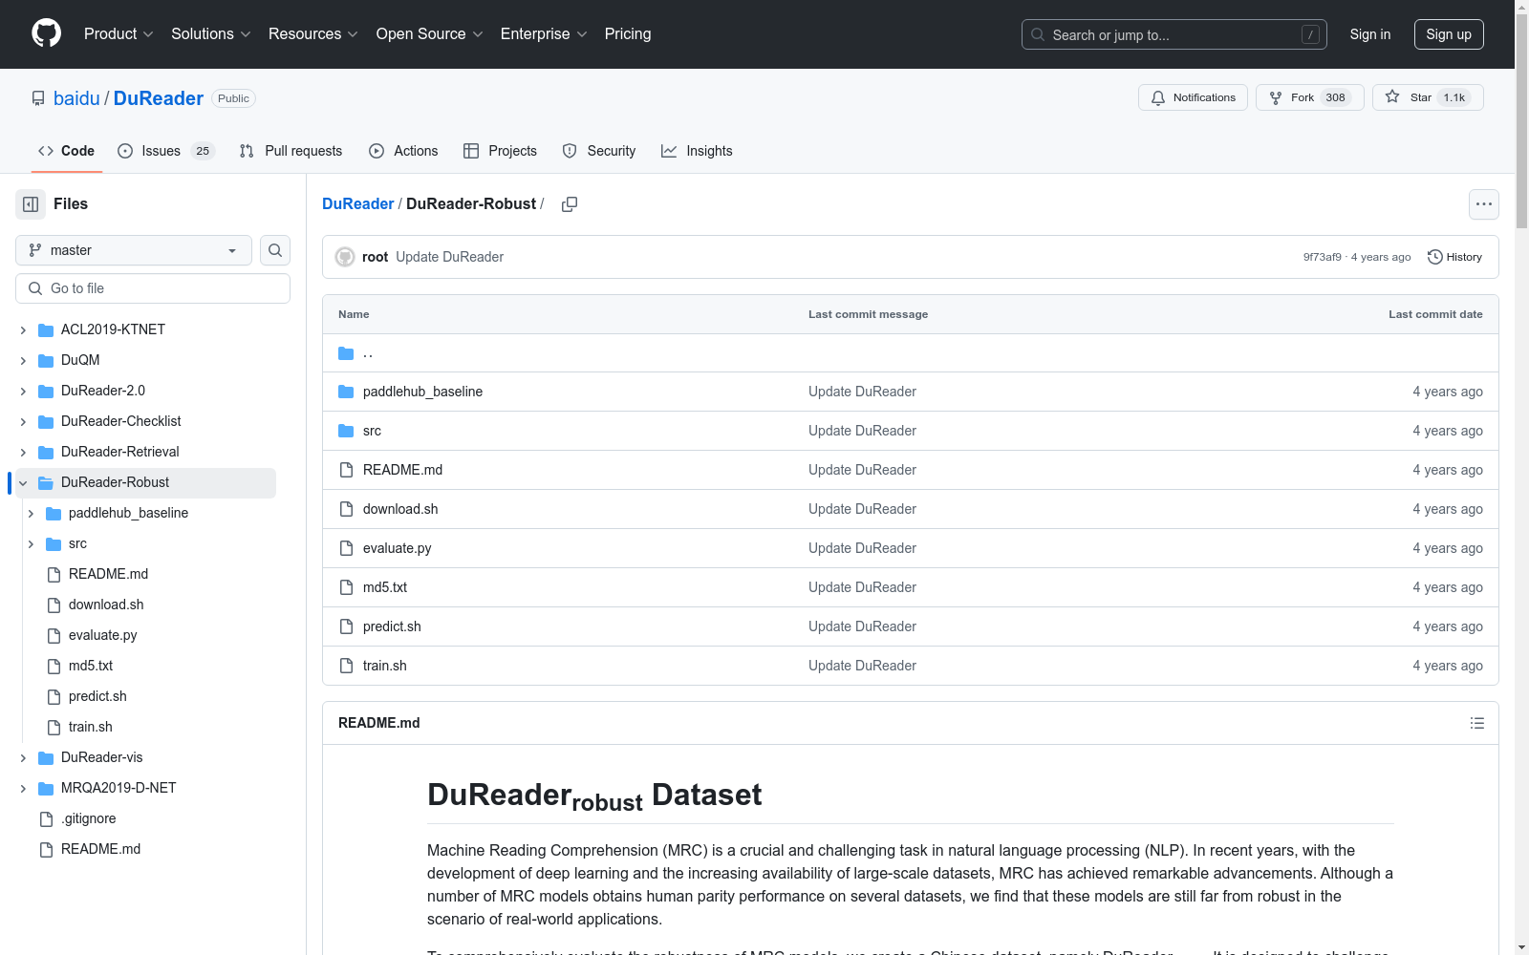The height and width of the screenshot is (955, 1529).
Task: Switch to the Actions tab
Action: (x=403, y=151)
